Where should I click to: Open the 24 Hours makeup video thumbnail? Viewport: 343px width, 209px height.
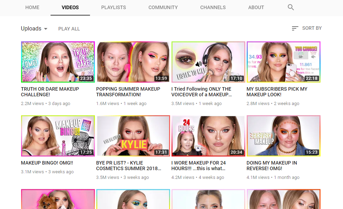point(208,136)
